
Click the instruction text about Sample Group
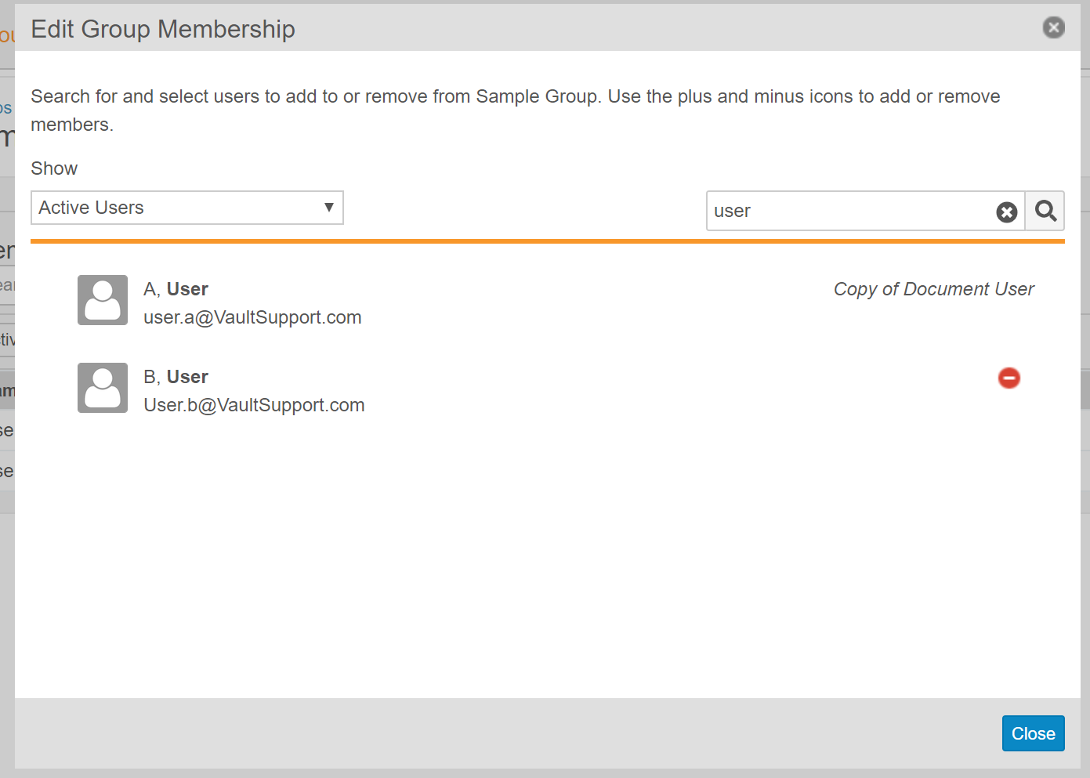515,97
